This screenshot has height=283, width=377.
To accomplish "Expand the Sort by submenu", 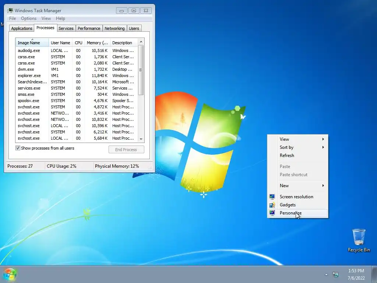I will click(x=297, y=147).
